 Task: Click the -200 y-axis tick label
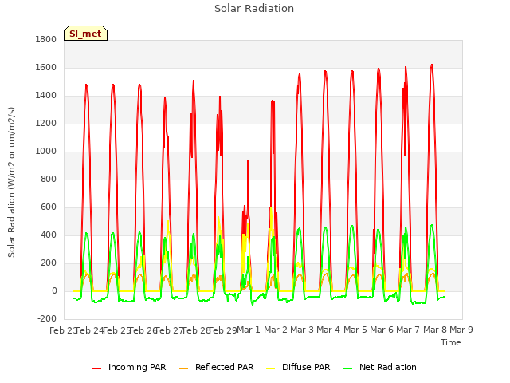coord(47,318)
